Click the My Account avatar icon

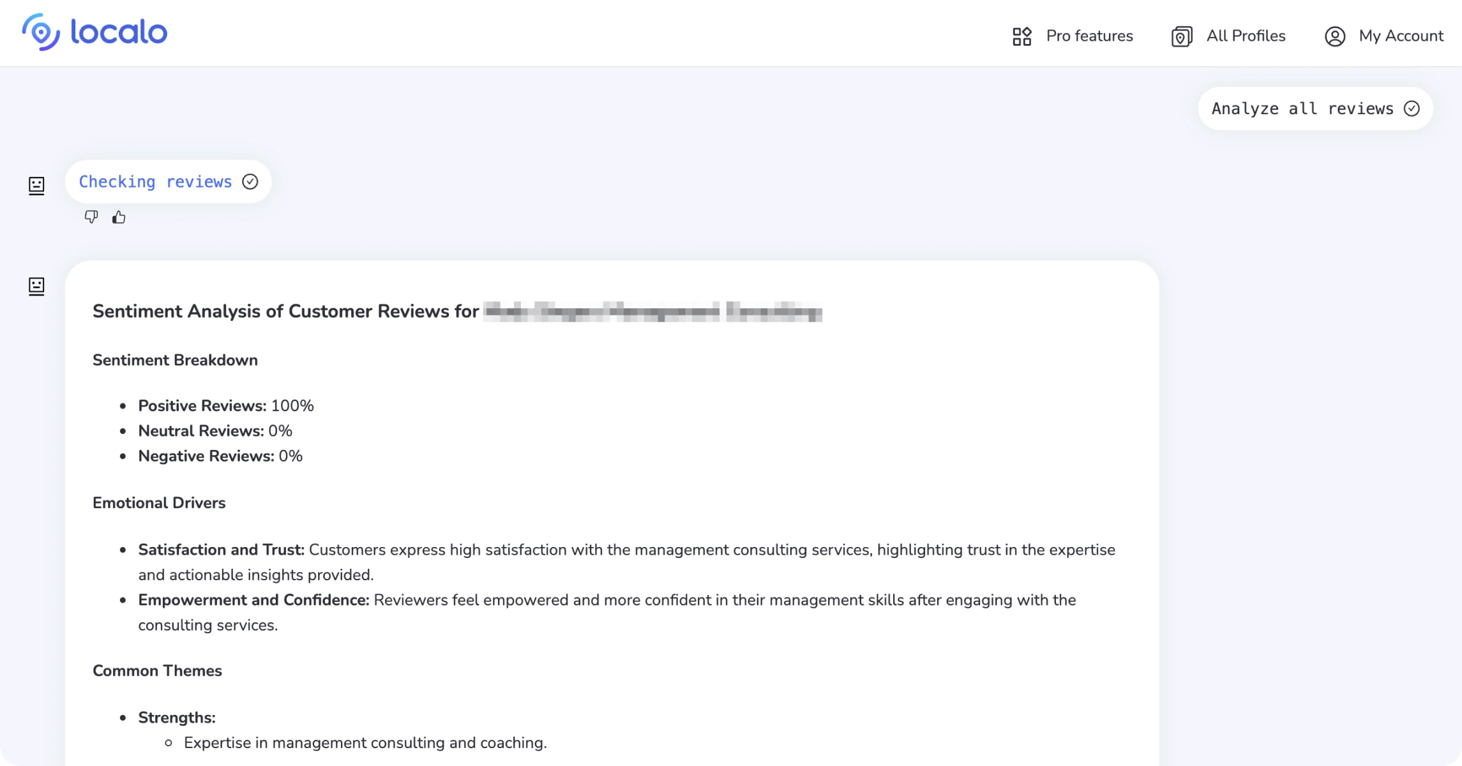[1334, 36]
